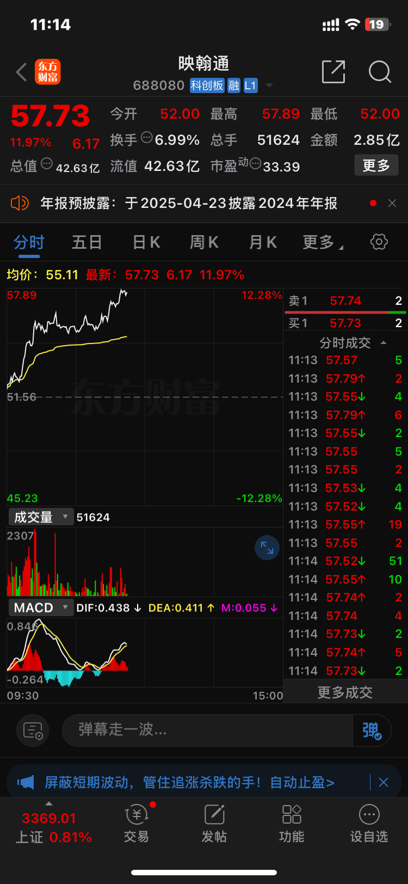
Task: Tap the 流值 42.63亿 value
Action: 172,166
